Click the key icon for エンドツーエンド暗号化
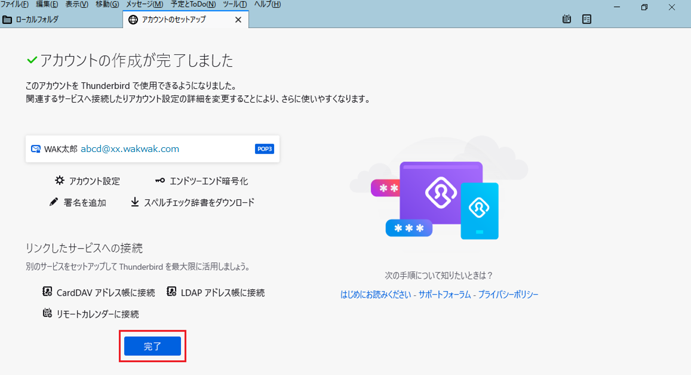The width and height of the screenshot is (691, 375). pyautogui.click(x=160, y=181)
